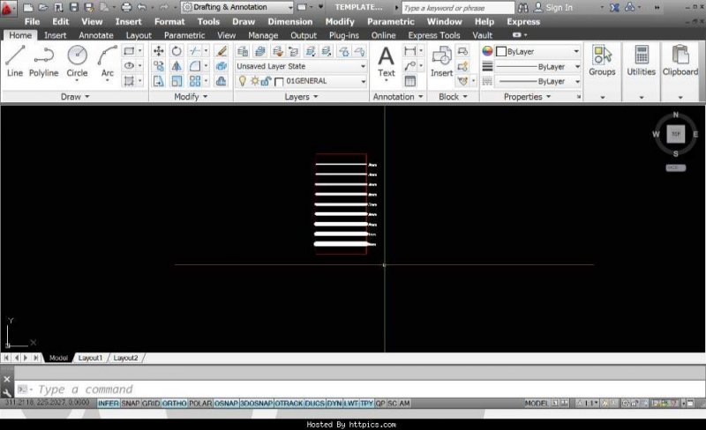Toggle OSNAP object snap mode
Viewport: 706px width, 430px height.
[224, 403]
